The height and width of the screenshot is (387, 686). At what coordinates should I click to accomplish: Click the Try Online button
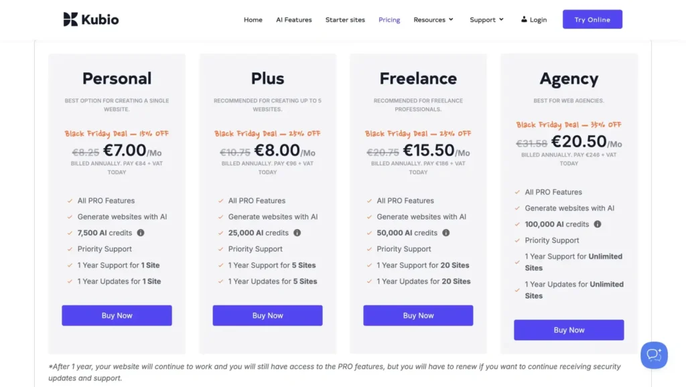[592, 19]
